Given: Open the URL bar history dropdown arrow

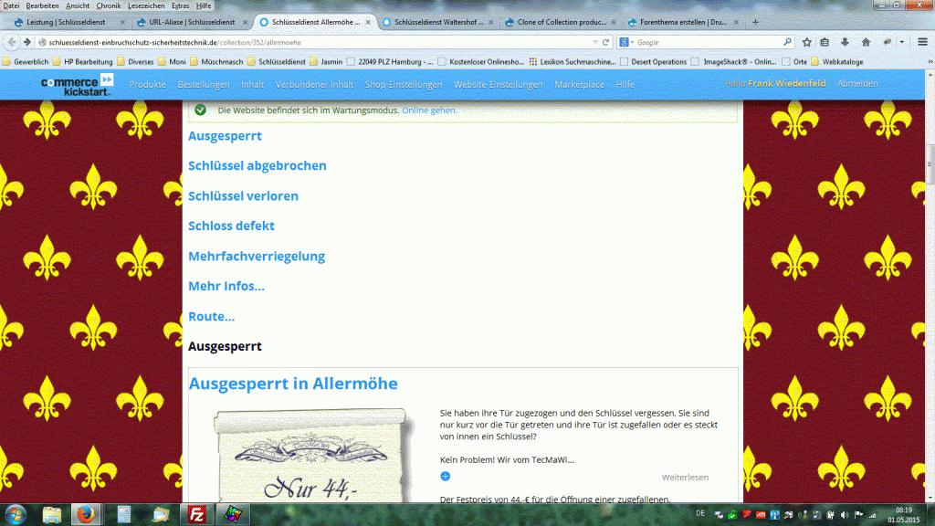Looking at the screenshot, I should (x=594, y=42).
